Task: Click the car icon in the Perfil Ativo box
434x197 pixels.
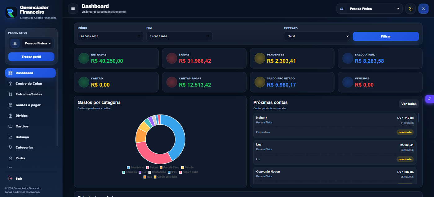Action: coord(15,44)
